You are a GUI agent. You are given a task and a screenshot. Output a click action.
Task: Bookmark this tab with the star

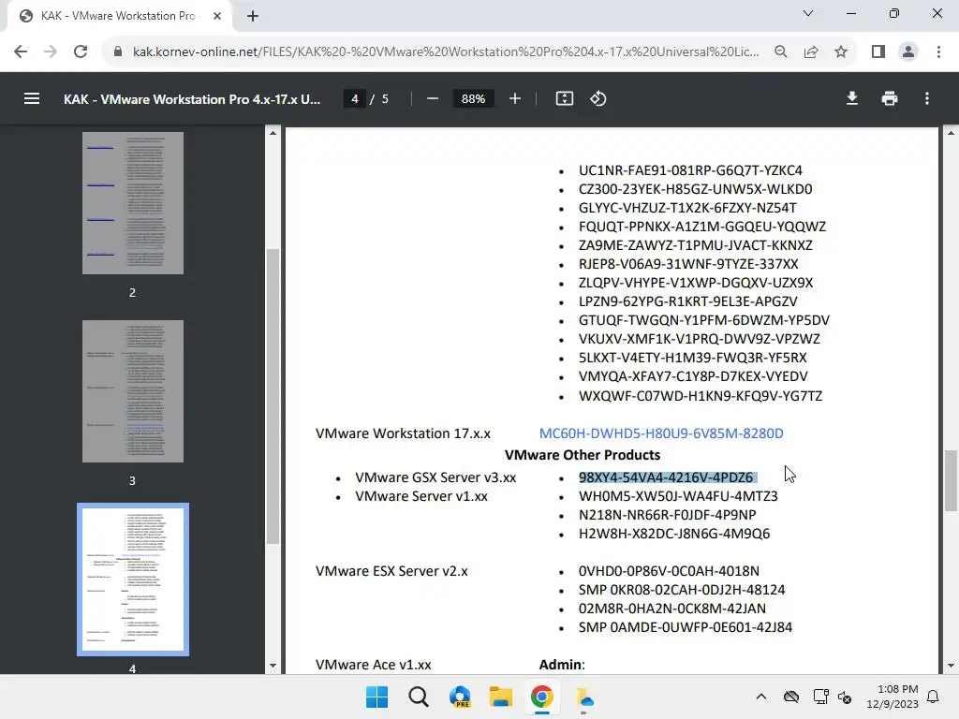coord(841,52)
